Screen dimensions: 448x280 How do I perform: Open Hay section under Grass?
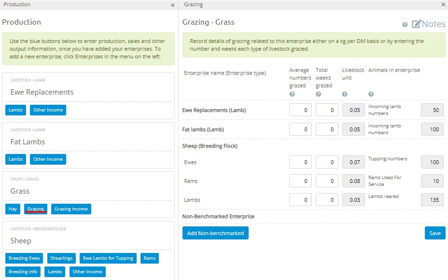13,209
